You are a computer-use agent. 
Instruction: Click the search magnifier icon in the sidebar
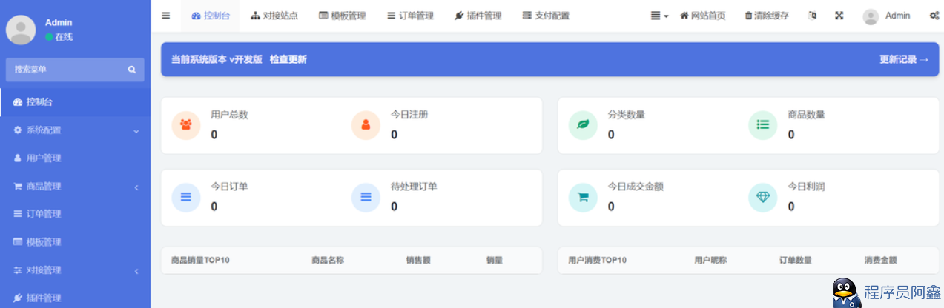(132, 70)
